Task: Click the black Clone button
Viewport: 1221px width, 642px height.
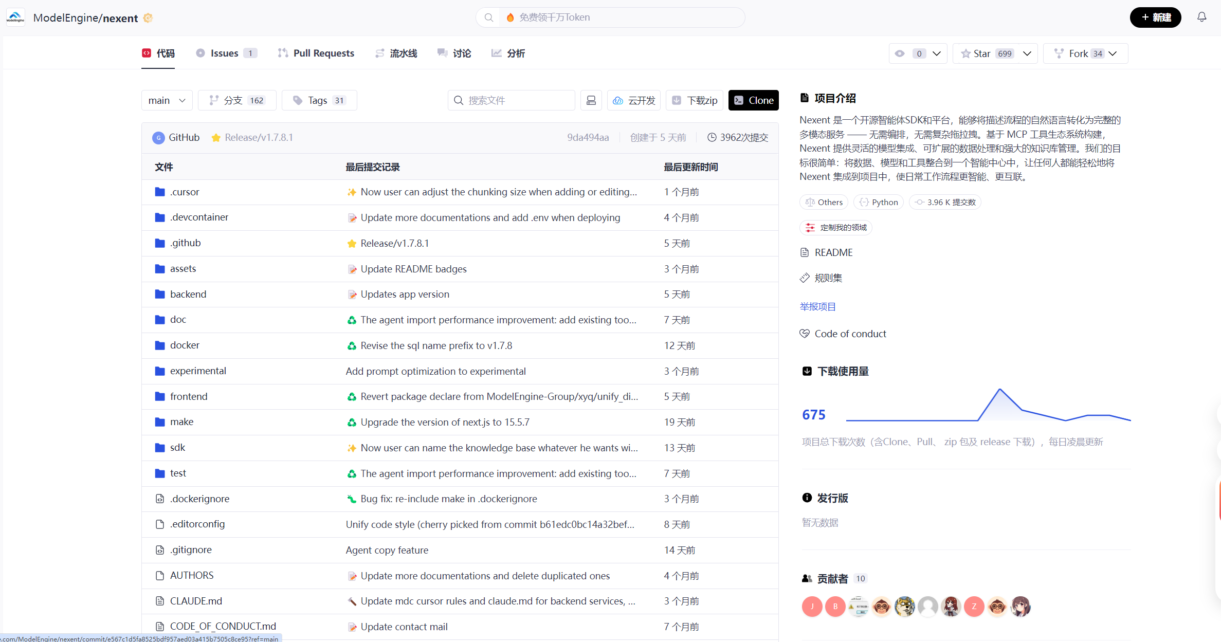Action: click(x=753, y=100)
